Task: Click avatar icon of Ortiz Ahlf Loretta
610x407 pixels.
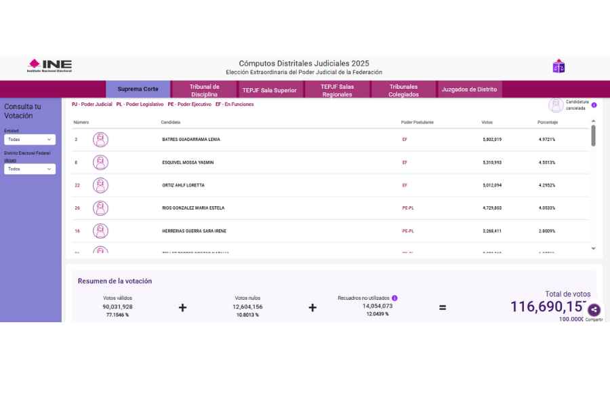Action: (x=100, y=185)
